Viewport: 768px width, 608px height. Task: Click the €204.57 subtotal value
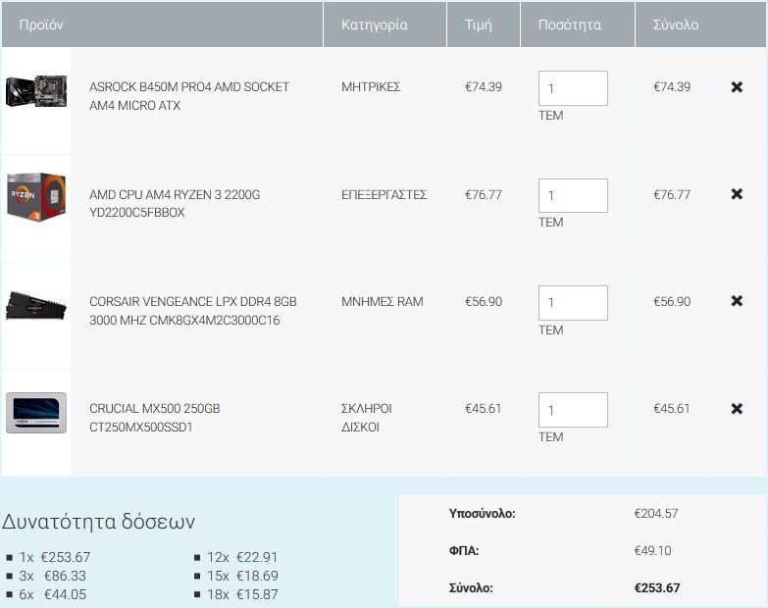click(x=656, y=514)
